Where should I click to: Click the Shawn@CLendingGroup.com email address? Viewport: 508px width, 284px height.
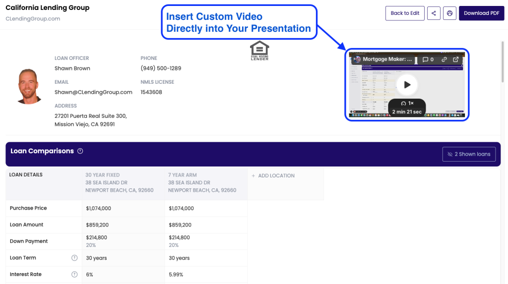pos(93,92)
